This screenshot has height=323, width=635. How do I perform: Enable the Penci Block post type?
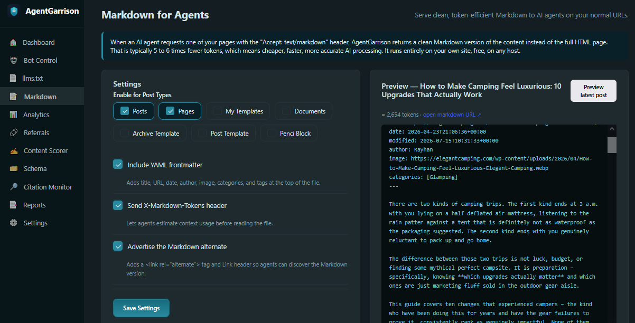(x=272, y=133)
